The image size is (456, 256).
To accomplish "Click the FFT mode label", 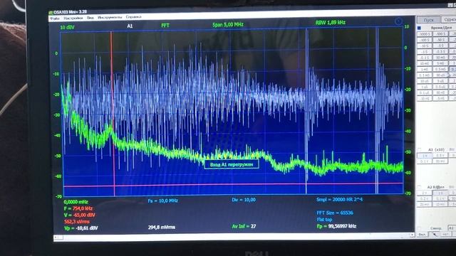I will tap(165, 26).
